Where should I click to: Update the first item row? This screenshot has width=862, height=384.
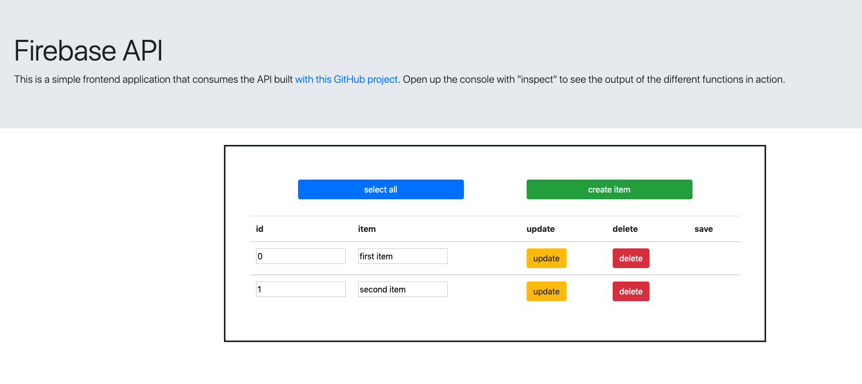pyautogui.click(x=546, y=258)
